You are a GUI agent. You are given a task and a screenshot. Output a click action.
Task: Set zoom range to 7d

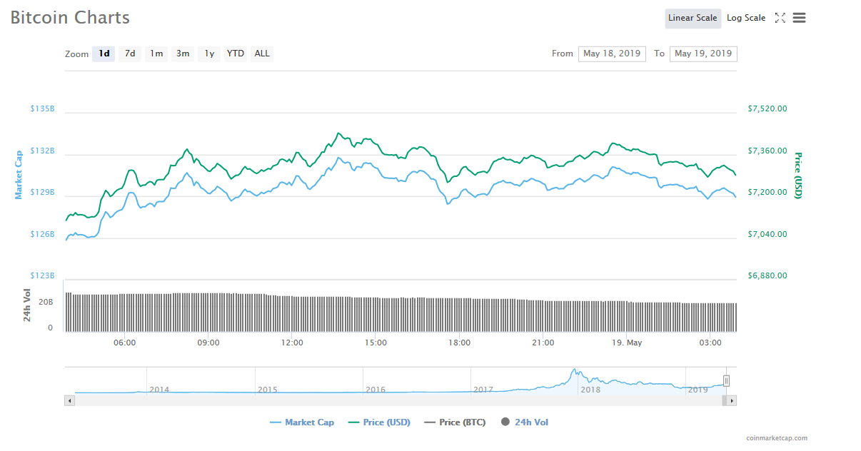[x=130, y=54]
